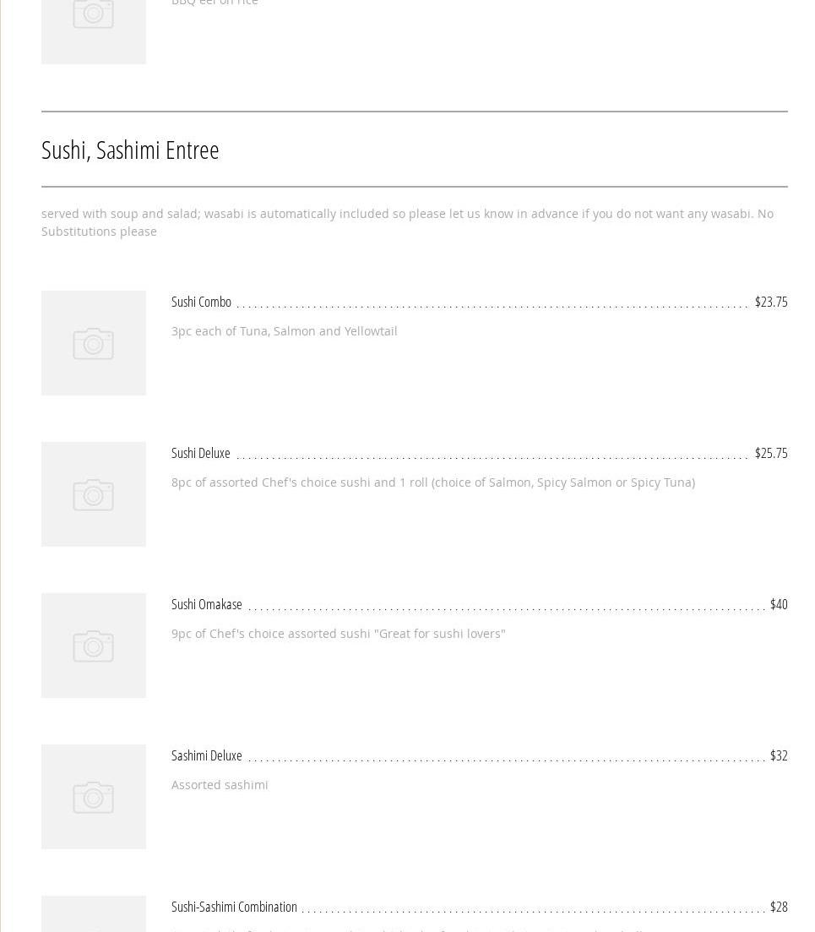
Task: Click the '3pc each of Tuna' description
Action: [x=284, y=331]
